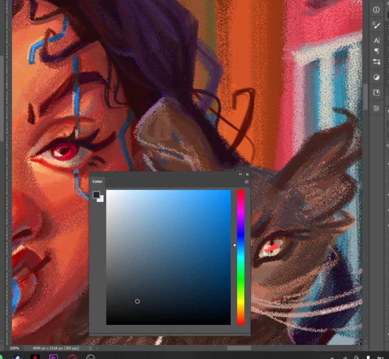The image size is (389, 359).
Task: Open the Paragraph panel
Action: point(376,51)
